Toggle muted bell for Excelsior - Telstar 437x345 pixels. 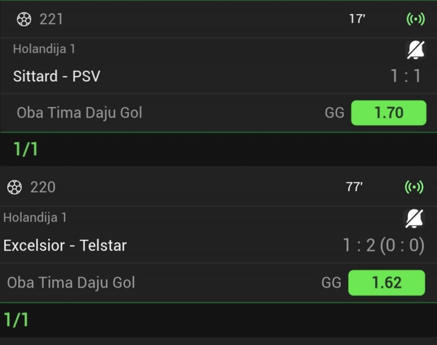[414, 219]
